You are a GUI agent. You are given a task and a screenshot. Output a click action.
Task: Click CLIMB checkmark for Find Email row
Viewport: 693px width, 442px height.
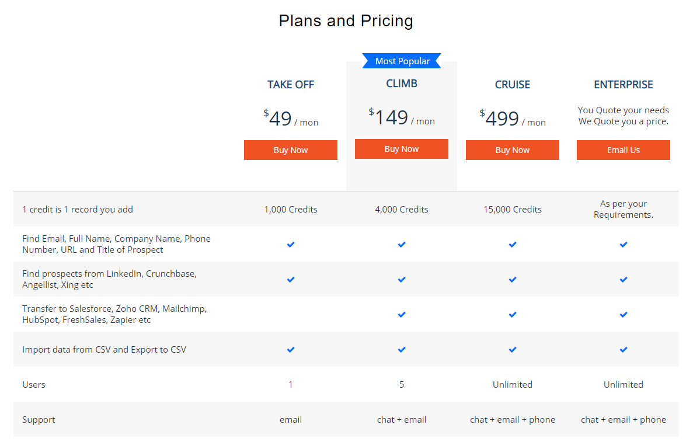pos(401,245)
